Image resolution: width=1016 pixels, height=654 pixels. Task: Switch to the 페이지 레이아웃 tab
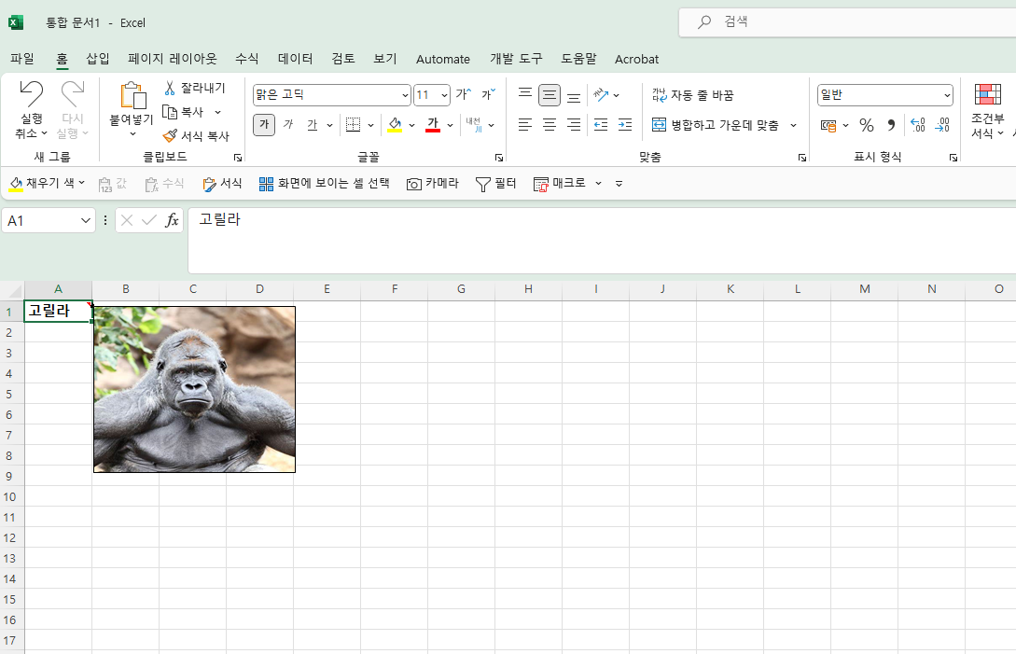pos(173,59)
